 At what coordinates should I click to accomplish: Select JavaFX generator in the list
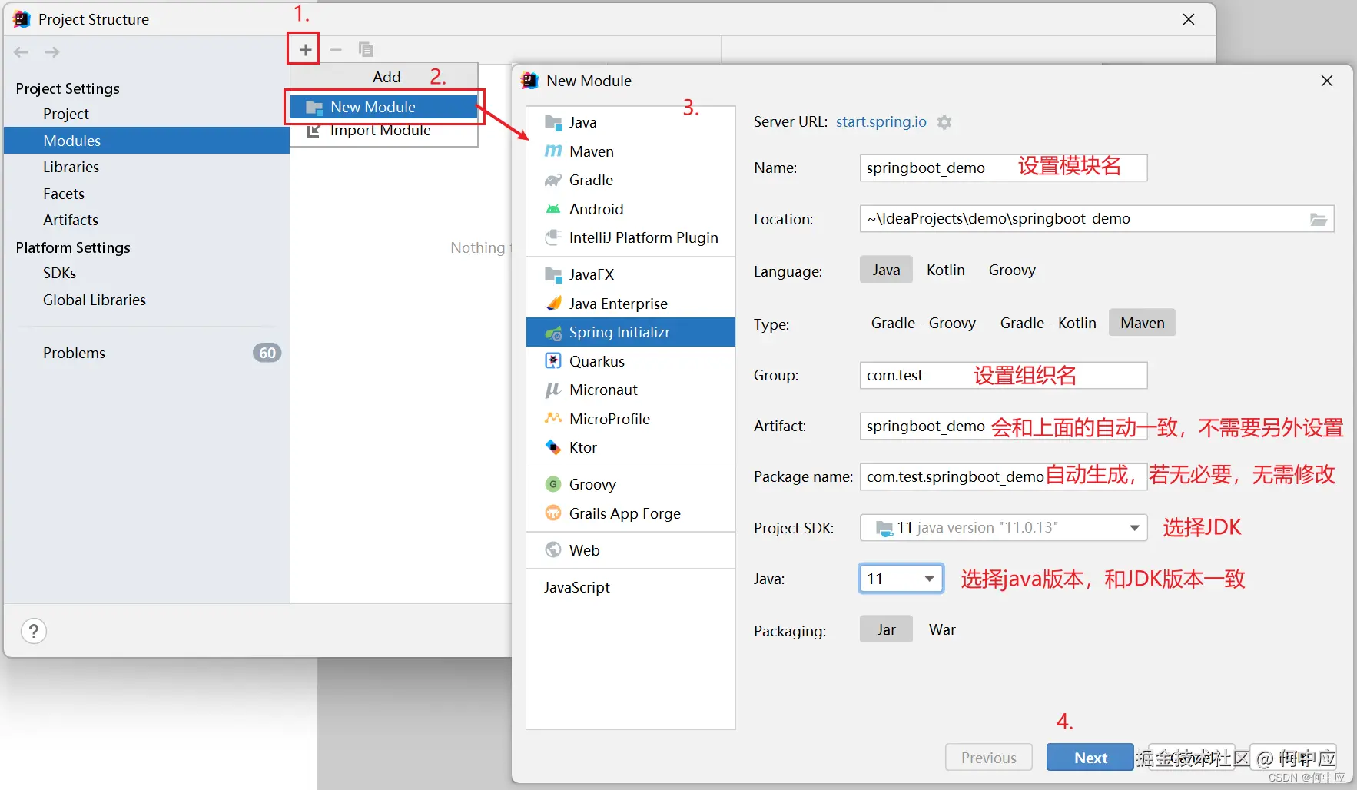[x=630, y=274]
